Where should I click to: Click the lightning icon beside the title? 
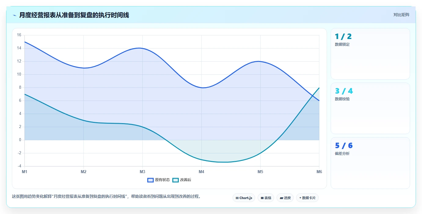[x=14, y=15]
